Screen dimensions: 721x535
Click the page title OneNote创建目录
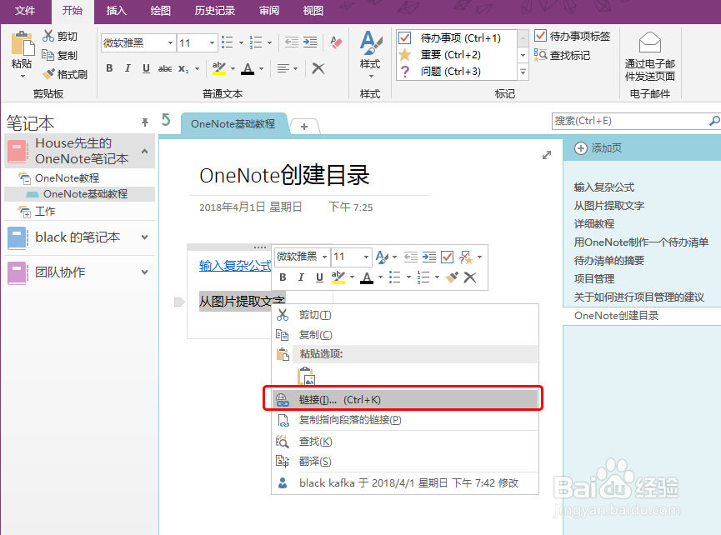point(284,175)
